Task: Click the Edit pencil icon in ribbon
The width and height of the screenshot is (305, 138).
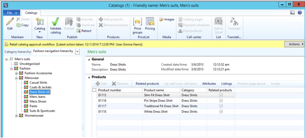Action: [10, 22]
